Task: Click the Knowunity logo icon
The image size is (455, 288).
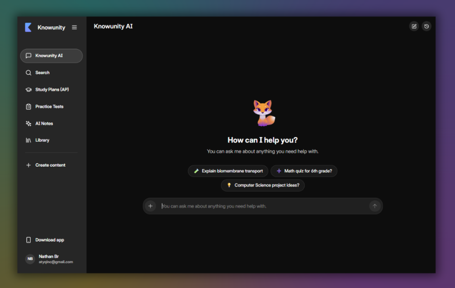Action: point(28,27)
